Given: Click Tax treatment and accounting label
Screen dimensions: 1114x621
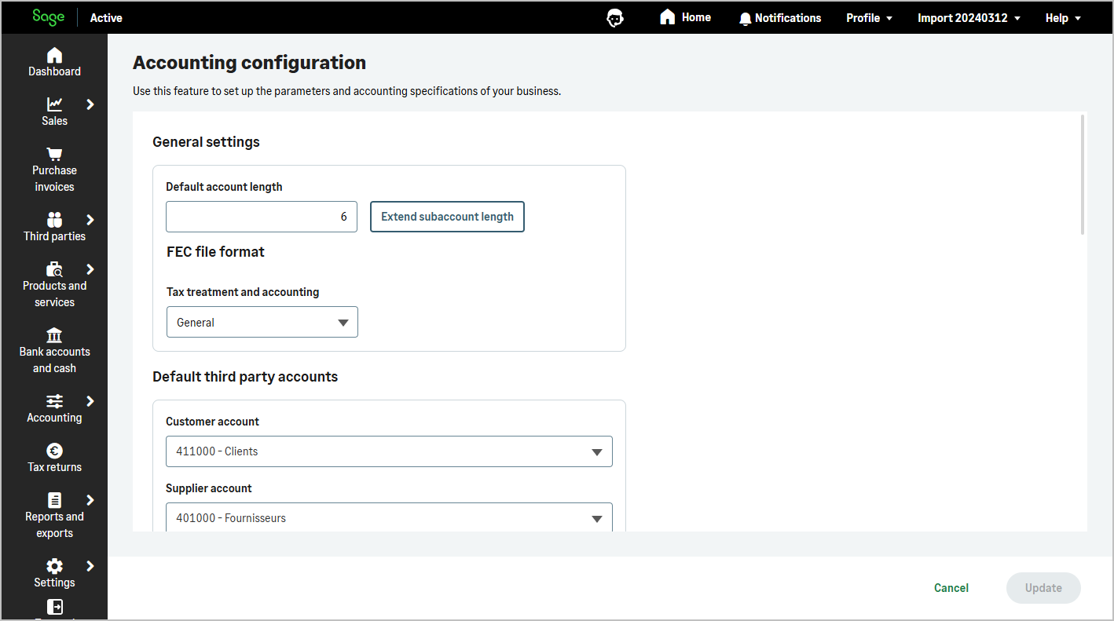Looking at the screenshot, I should tap(243, 292).
